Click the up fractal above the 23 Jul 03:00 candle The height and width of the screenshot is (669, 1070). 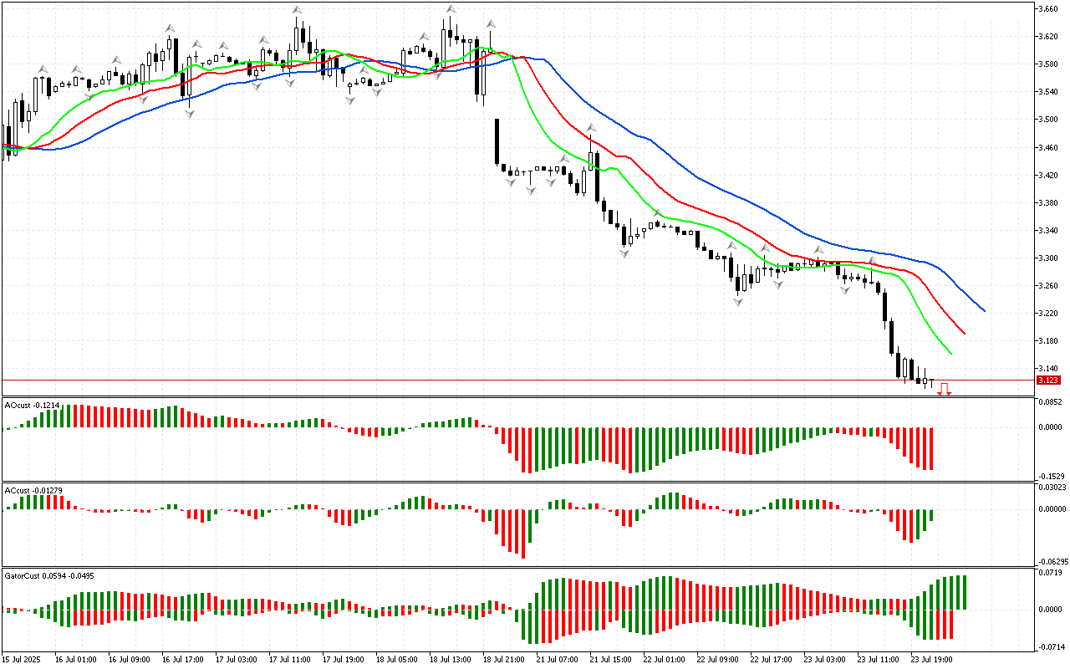[x=819, y=249]
